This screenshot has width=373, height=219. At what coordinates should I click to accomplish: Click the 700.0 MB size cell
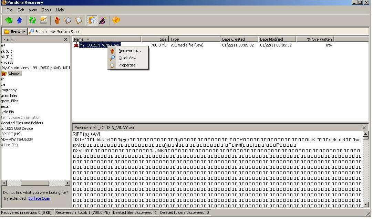pos(159,45)
